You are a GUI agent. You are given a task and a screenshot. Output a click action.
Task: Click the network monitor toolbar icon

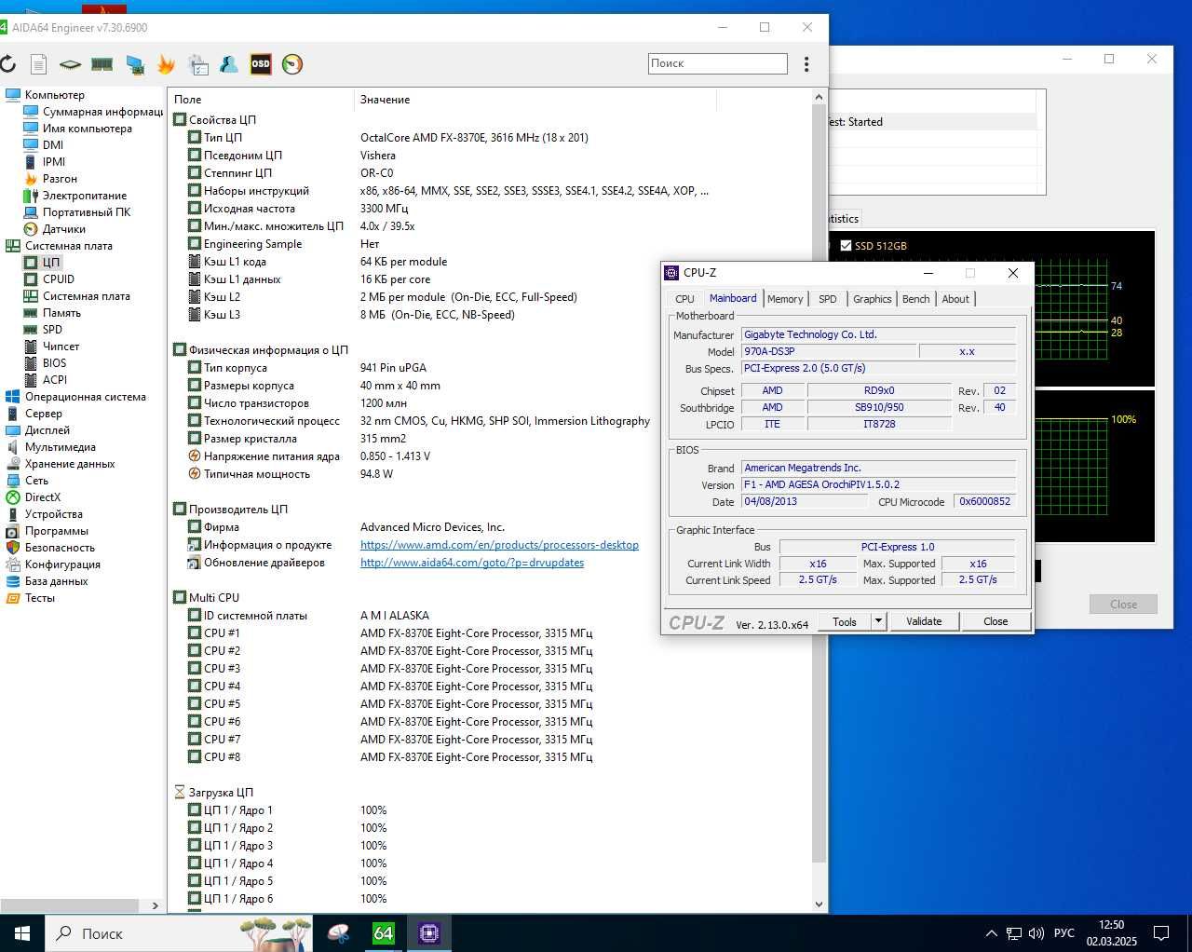tap(135, 64)
